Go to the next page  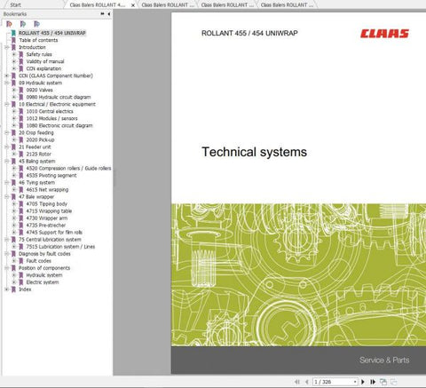[x=363, y=382]
